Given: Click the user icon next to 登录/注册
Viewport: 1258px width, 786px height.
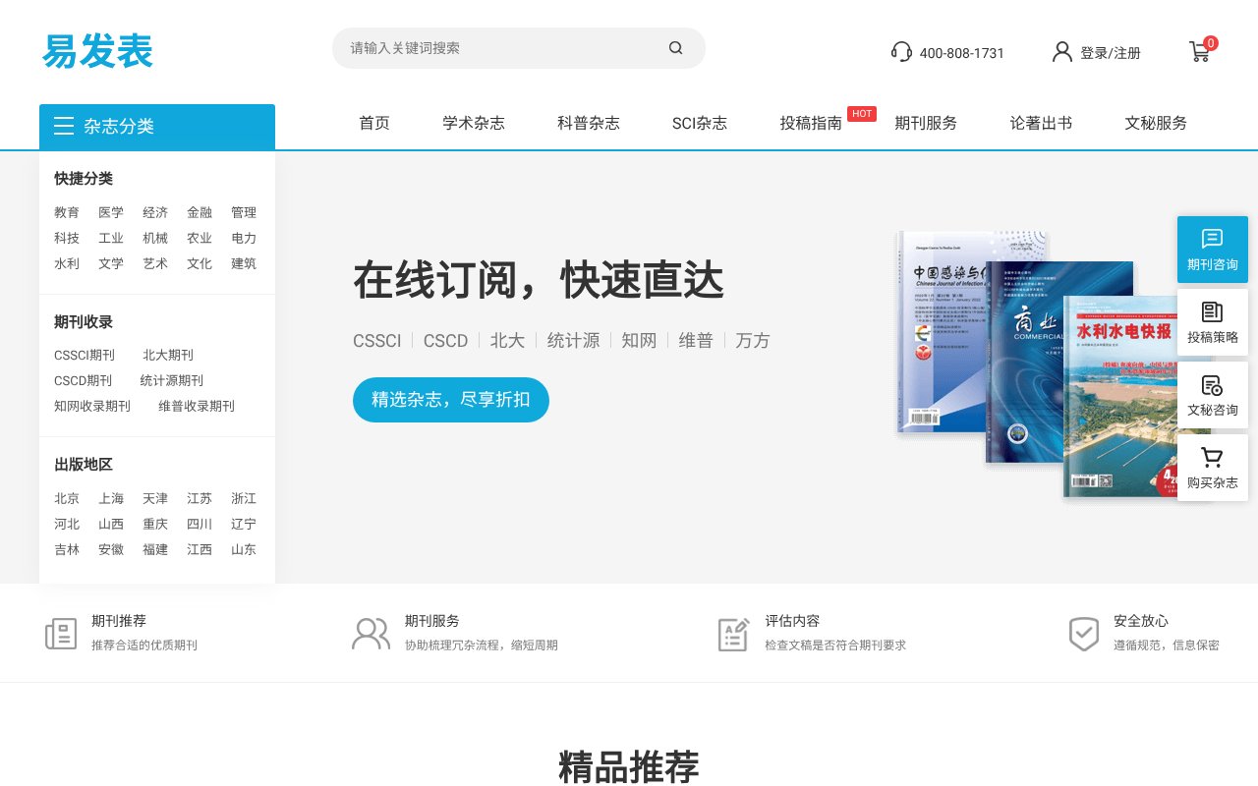Looking at the screenshot, I should click(x=1061, y=52).
